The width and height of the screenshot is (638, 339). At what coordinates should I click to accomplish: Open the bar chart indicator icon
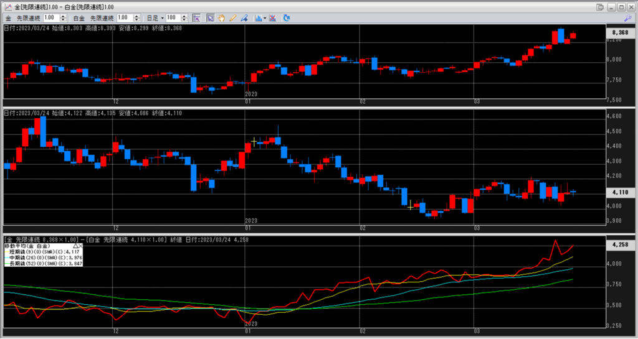[258, 18]
